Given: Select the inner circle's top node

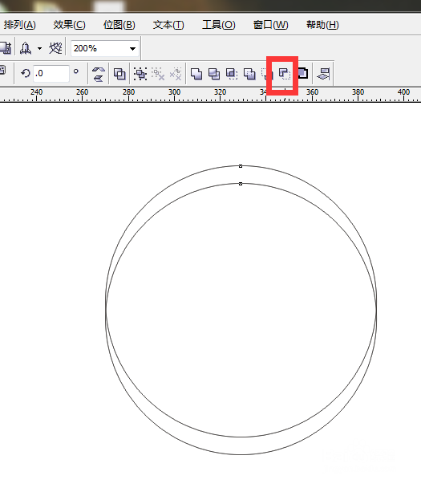Looking at the screenshot, I should pyautogui.click(x=241, y=184).
